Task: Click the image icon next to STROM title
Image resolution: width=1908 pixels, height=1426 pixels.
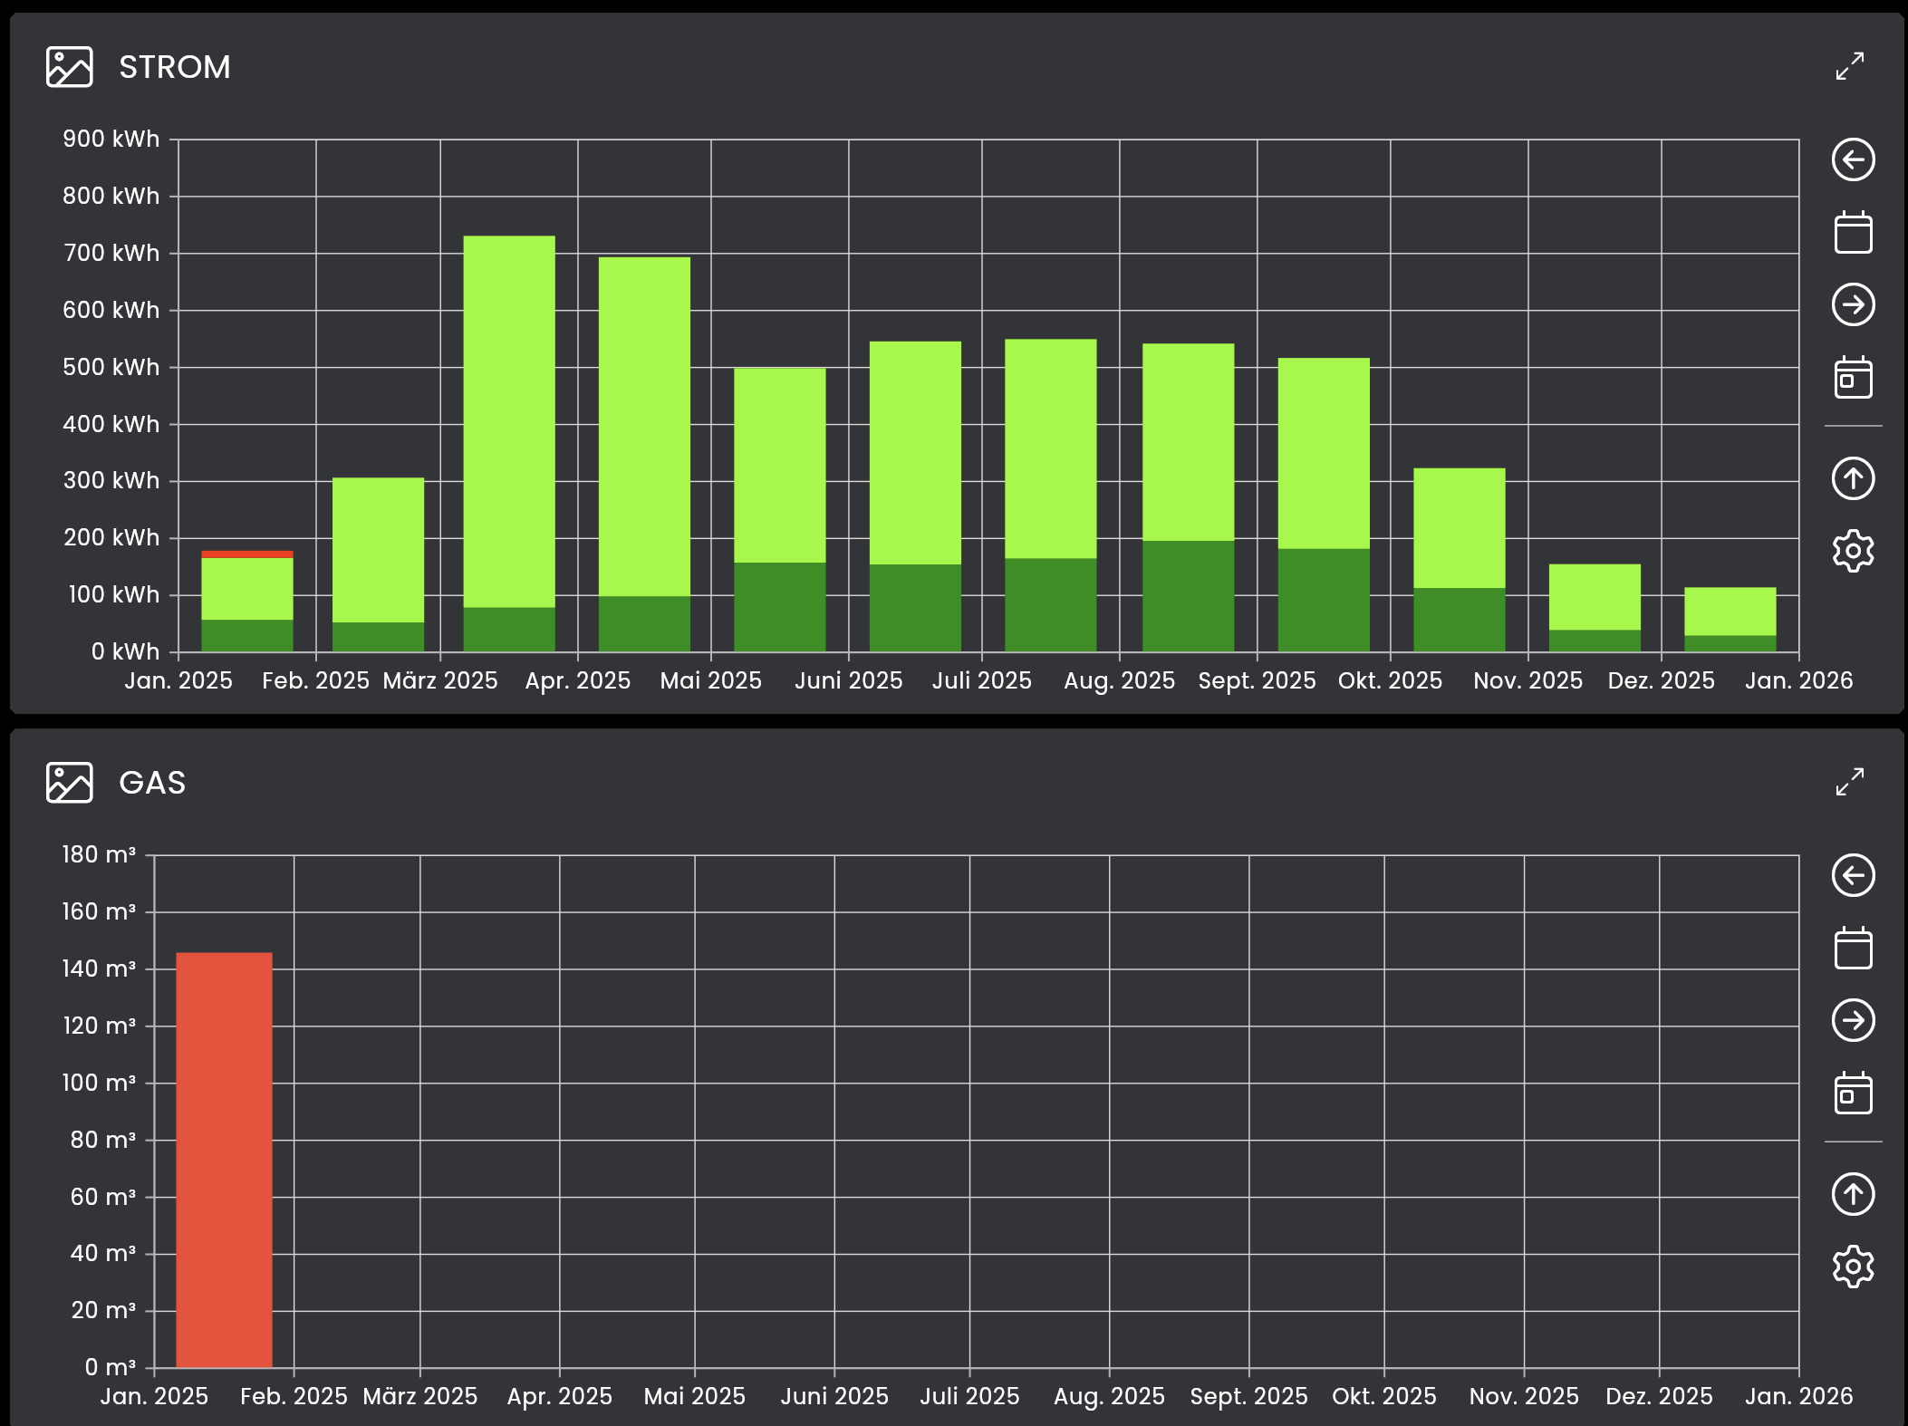Action: click(x=70, y=67)
